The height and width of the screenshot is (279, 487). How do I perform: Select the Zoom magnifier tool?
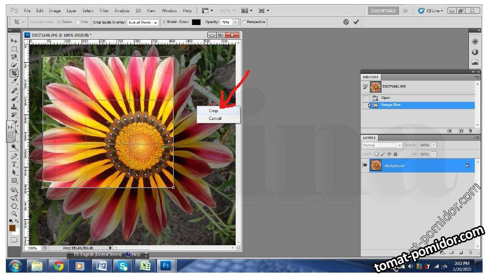point(14,213)
